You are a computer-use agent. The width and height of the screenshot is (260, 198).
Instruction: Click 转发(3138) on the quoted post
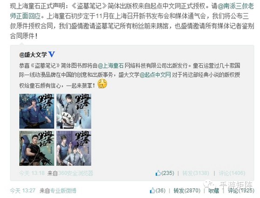[x=196, y=173]
